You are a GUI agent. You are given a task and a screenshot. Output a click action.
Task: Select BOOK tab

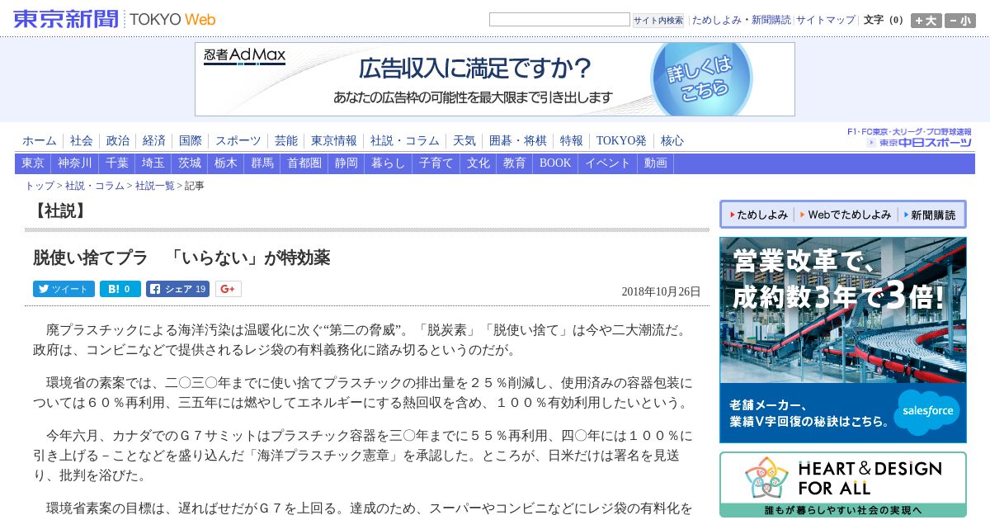pyautogui.click(x=555, y=163)
